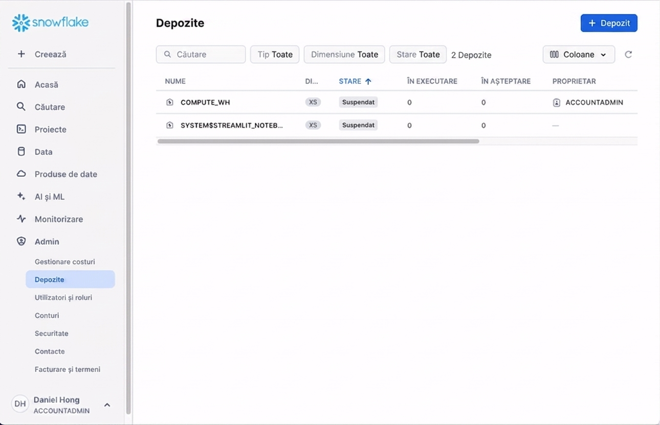The height and width of the screenshot is (425, 660).
Task: Open the COMPUTE_WH warehouse name
Action: 205,102
